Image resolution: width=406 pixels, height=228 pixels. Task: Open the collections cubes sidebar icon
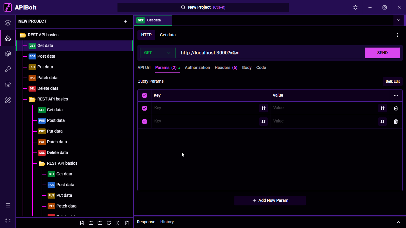(x=8, y=38)
